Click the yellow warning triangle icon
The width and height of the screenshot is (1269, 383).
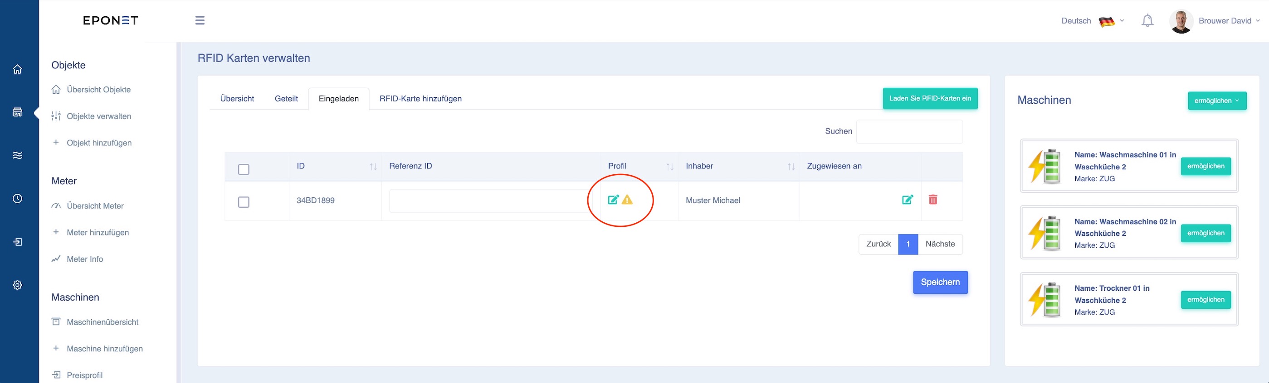point(627,200)
